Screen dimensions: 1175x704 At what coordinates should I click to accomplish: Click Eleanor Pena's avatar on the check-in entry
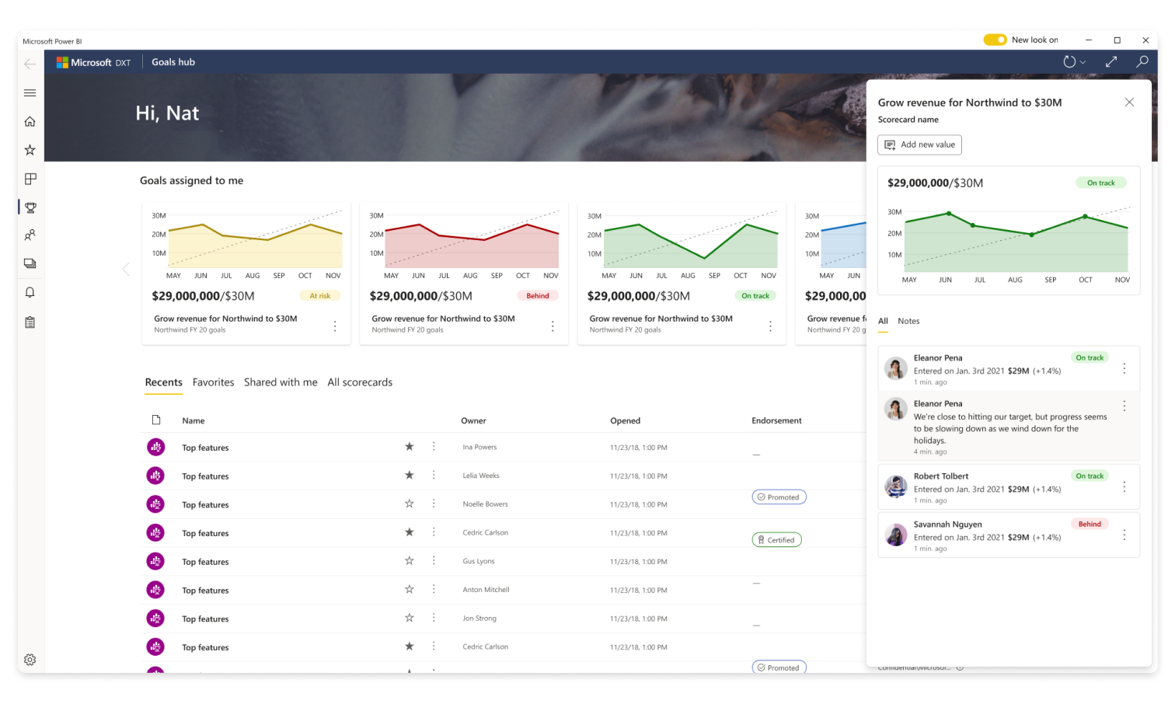[896, 368]
